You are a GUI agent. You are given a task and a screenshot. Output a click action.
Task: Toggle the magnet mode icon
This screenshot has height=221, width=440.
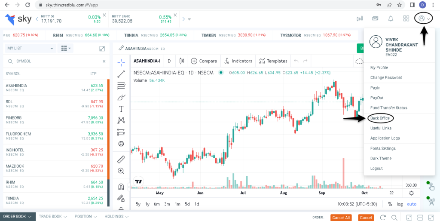point(121,187)
